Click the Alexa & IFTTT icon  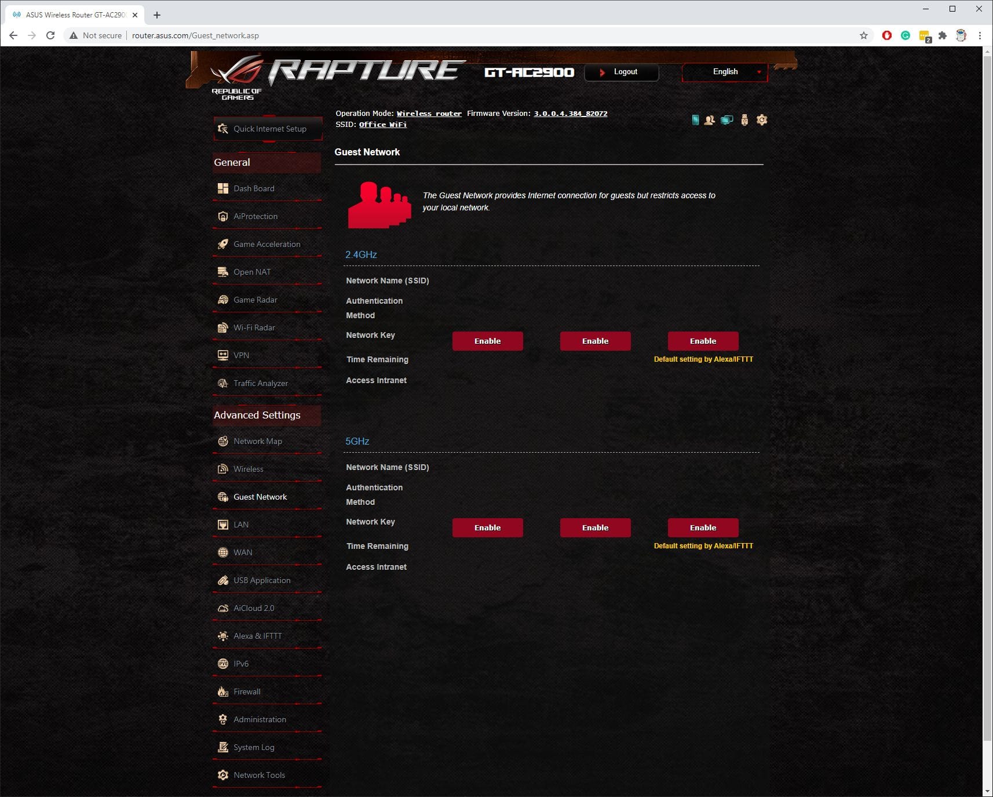click(x=223, y=636)
